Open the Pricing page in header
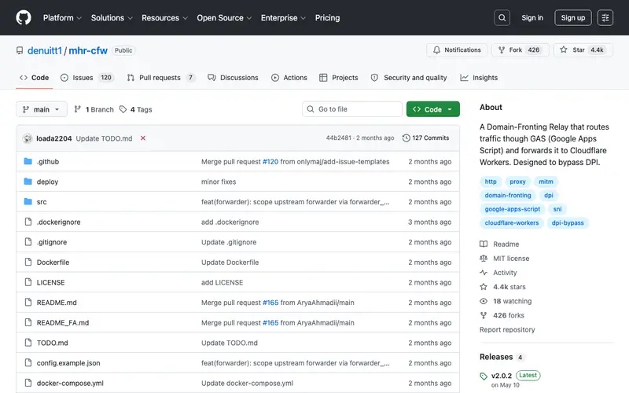Image resolution: width=629 pixels, height=393 pixels. pyautogui.click(x=327, y=17)
